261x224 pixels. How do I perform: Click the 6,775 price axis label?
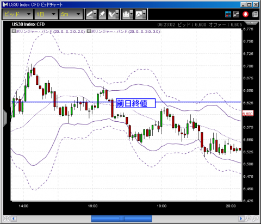(248, 29)
